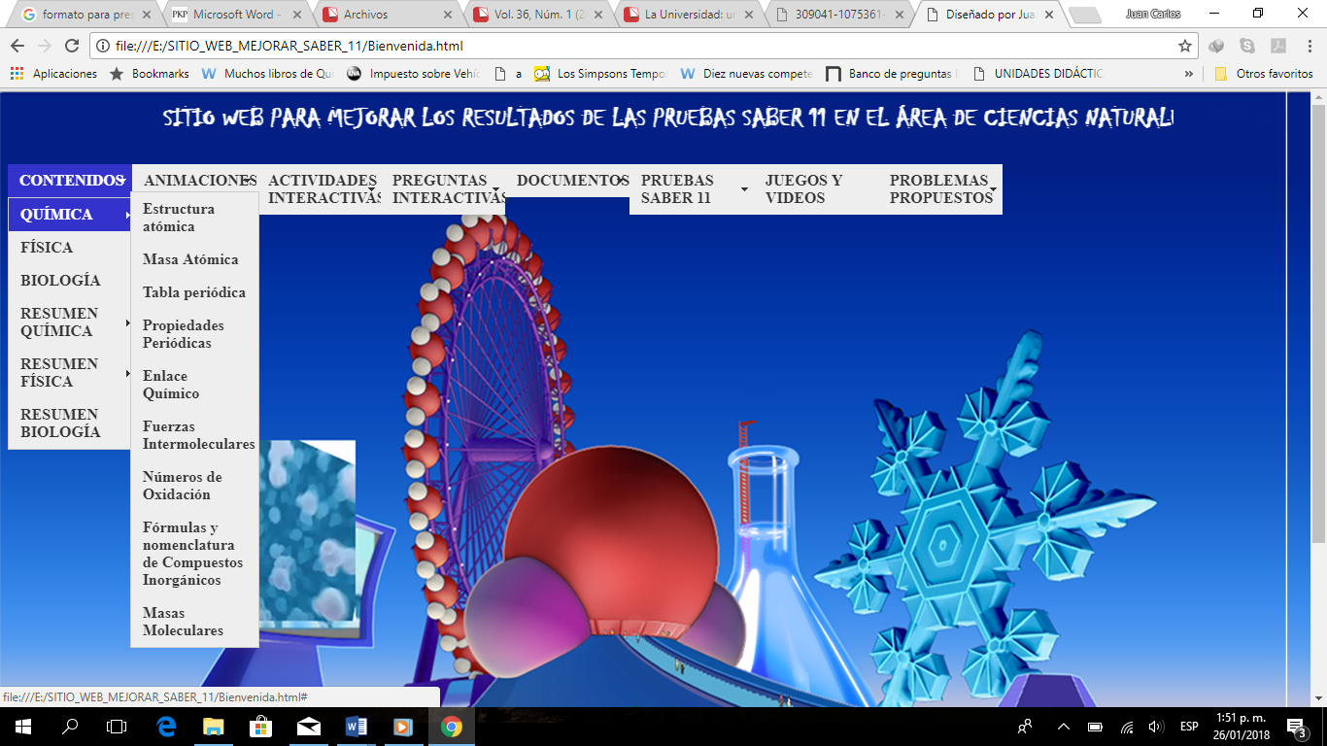Image resolution: width=1327 pixels, height=746 pixels.
Task: Open the Masas Moleculares topic
Action: tap(183, 622)
